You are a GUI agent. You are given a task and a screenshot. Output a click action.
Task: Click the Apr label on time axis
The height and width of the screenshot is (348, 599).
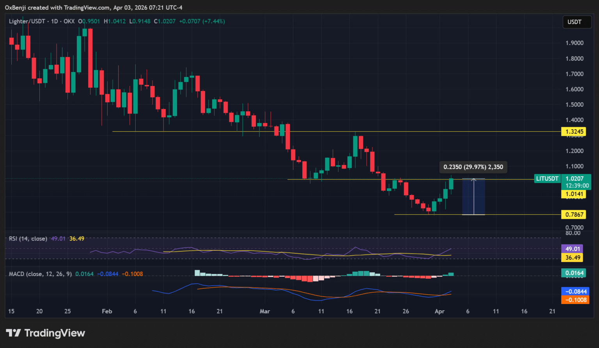(440, 311)
